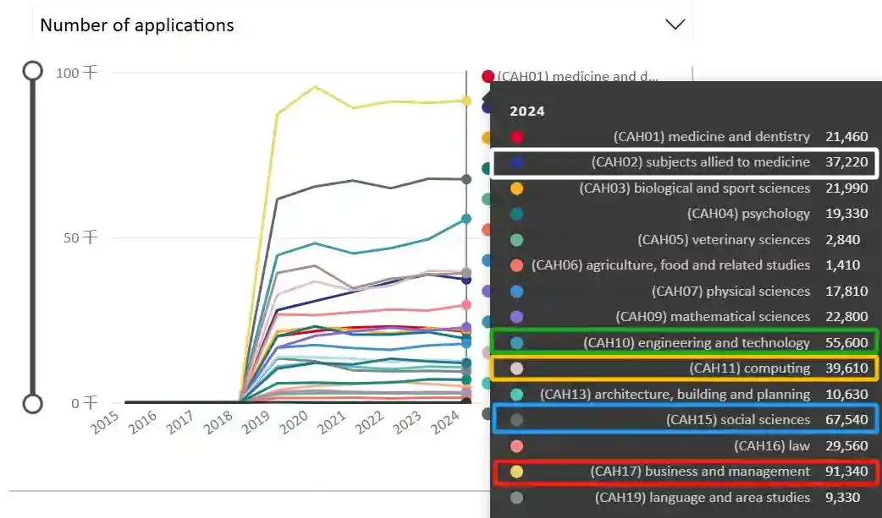Select the (CAH15) social sciences tooltip row
The image size is (882, 518).
[x=686, y=420]
